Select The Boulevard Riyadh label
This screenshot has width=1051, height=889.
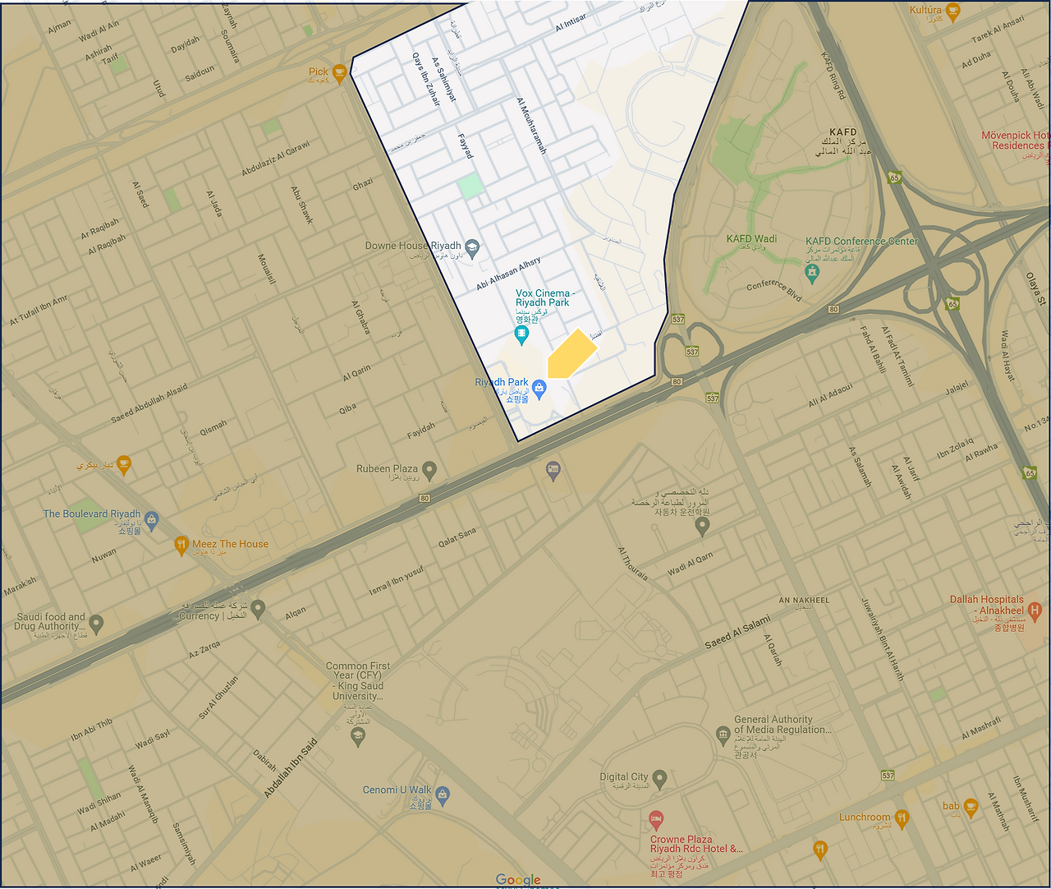[92, 514]
